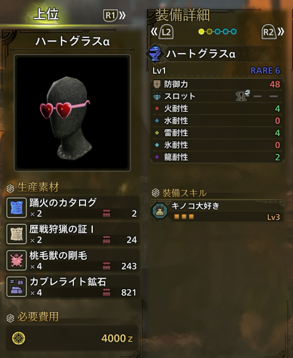Select the 上位 rank tab
This screenshot has height=358, width=293.
tap(46, 14)
